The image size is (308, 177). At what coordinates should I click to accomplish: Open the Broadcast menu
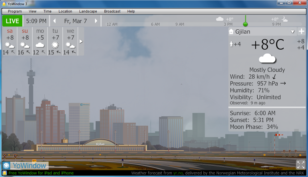112,11
